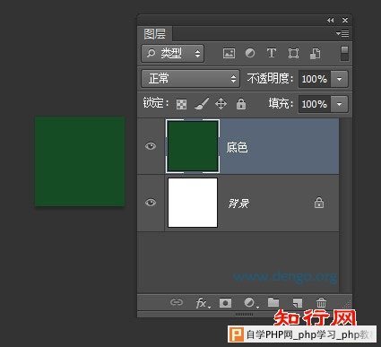This screenshot has width=381, height=347.
Task: Click the 不透明度 100% opacity field
Action: (x=315, y=79)
